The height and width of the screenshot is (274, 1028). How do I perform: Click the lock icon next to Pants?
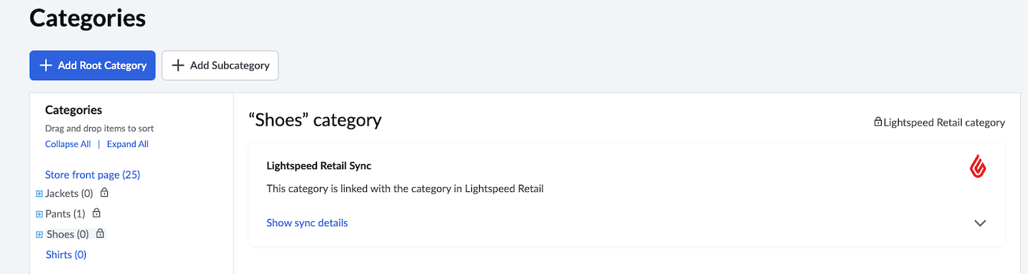click(x=96, y=213)
